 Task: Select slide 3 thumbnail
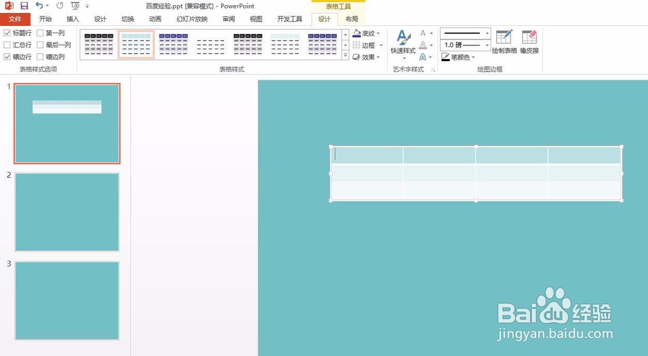point(67,301)
